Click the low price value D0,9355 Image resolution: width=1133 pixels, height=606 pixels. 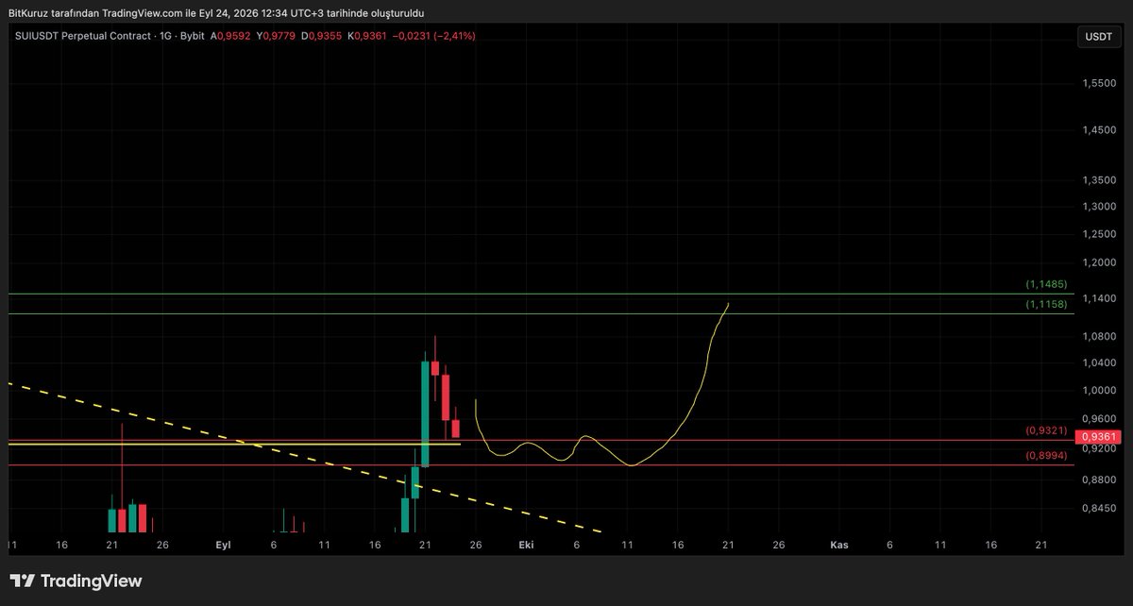click(322, 36)
